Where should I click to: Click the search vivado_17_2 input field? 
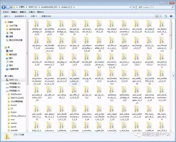[155, 7]
